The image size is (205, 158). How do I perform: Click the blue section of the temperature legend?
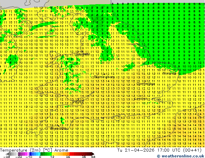click(35, 154)
